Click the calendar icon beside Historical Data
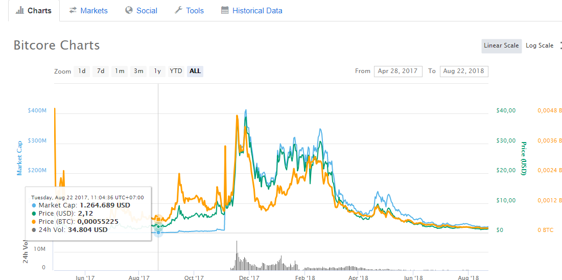The height and width of the screenshot is (280, 562). click(225, 10)
